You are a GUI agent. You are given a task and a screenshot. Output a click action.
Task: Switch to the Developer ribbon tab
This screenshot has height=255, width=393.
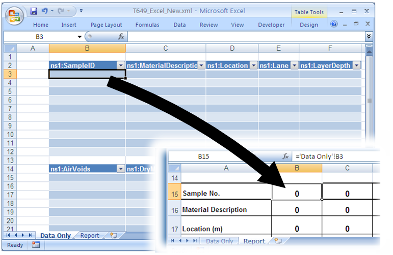coord(271,24)
